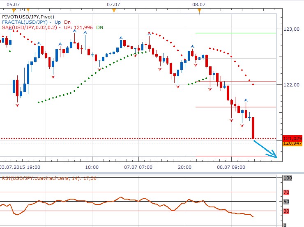Click the green DN label of SAR
This screenshot has width=304, height=227.
click(100, 27)
